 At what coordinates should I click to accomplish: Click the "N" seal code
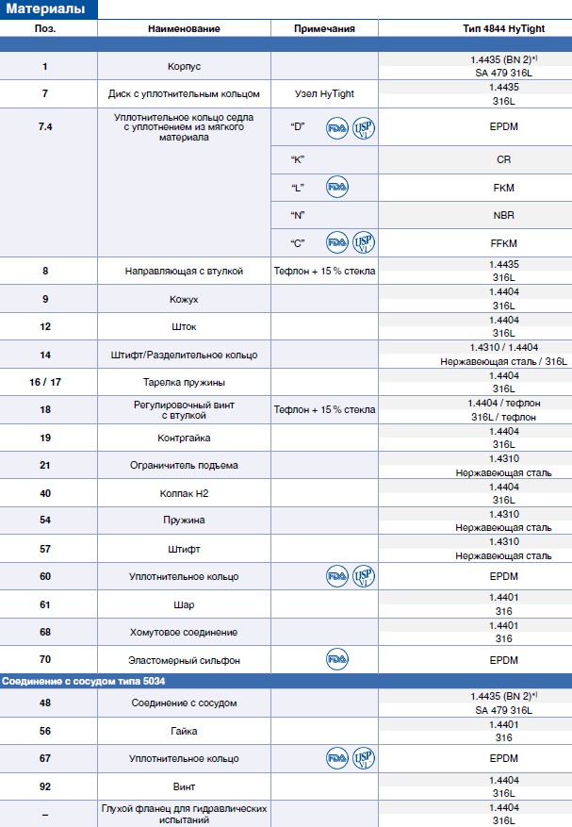point(298,215)
